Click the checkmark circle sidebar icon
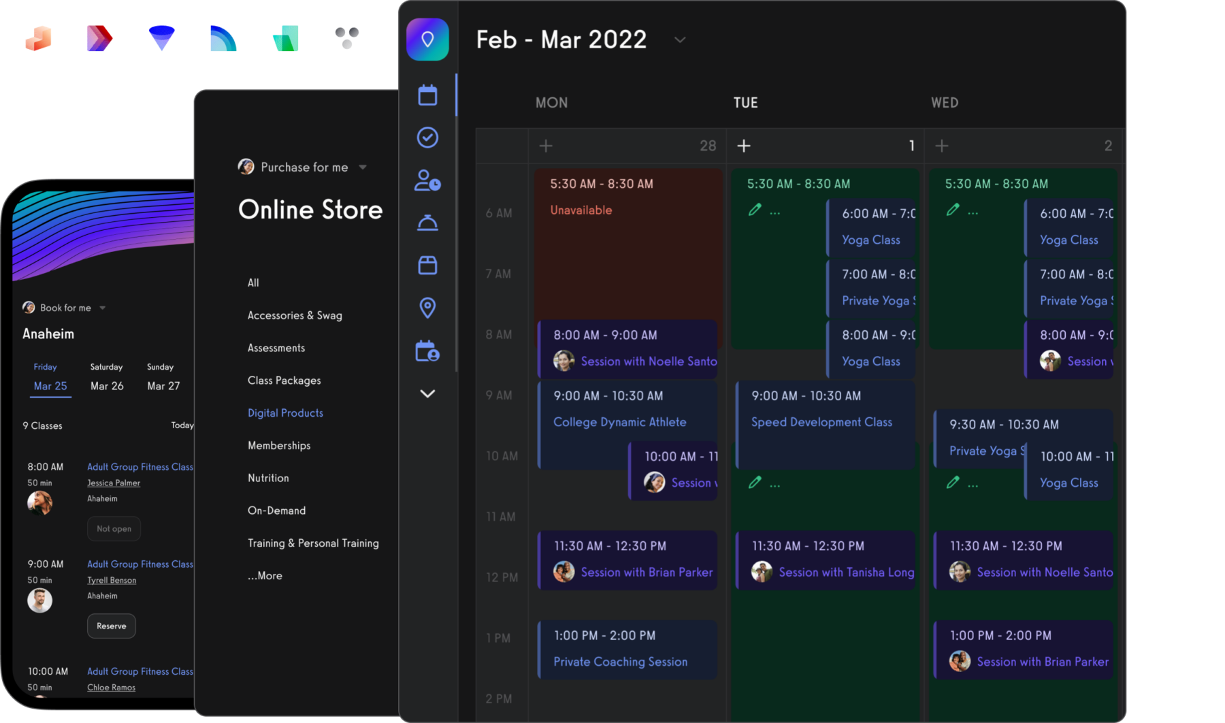 (427, 138)
